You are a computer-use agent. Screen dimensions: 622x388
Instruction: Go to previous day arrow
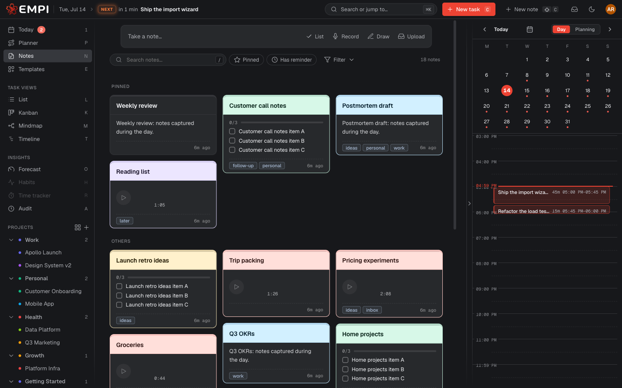click(x=485, y=29)
